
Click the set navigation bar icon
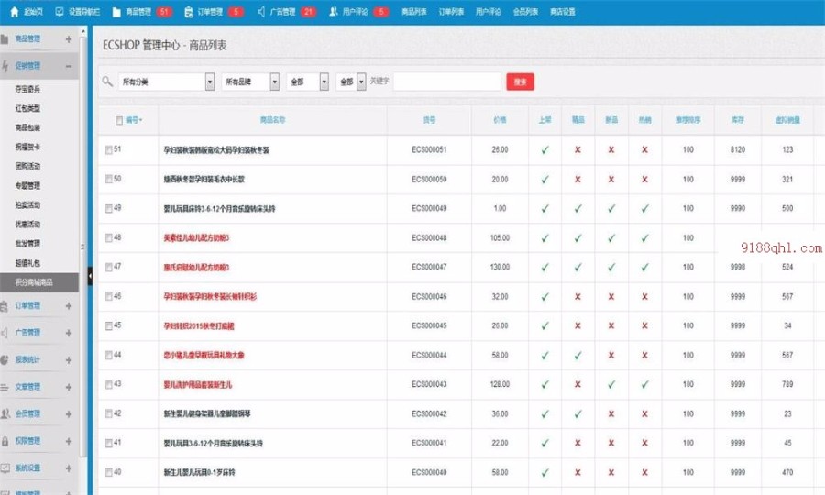(x=60, y=11)
